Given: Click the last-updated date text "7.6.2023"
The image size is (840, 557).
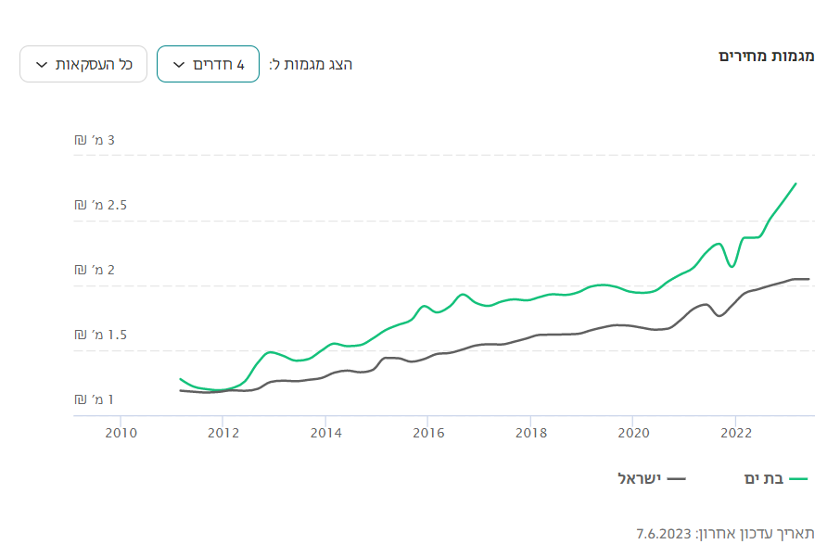Looking at the screenshot, I should click(x=664, y=533).
